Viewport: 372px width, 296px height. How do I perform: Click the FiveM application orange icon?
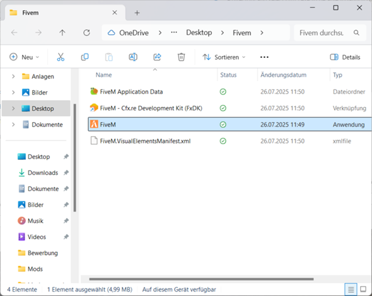94,124
